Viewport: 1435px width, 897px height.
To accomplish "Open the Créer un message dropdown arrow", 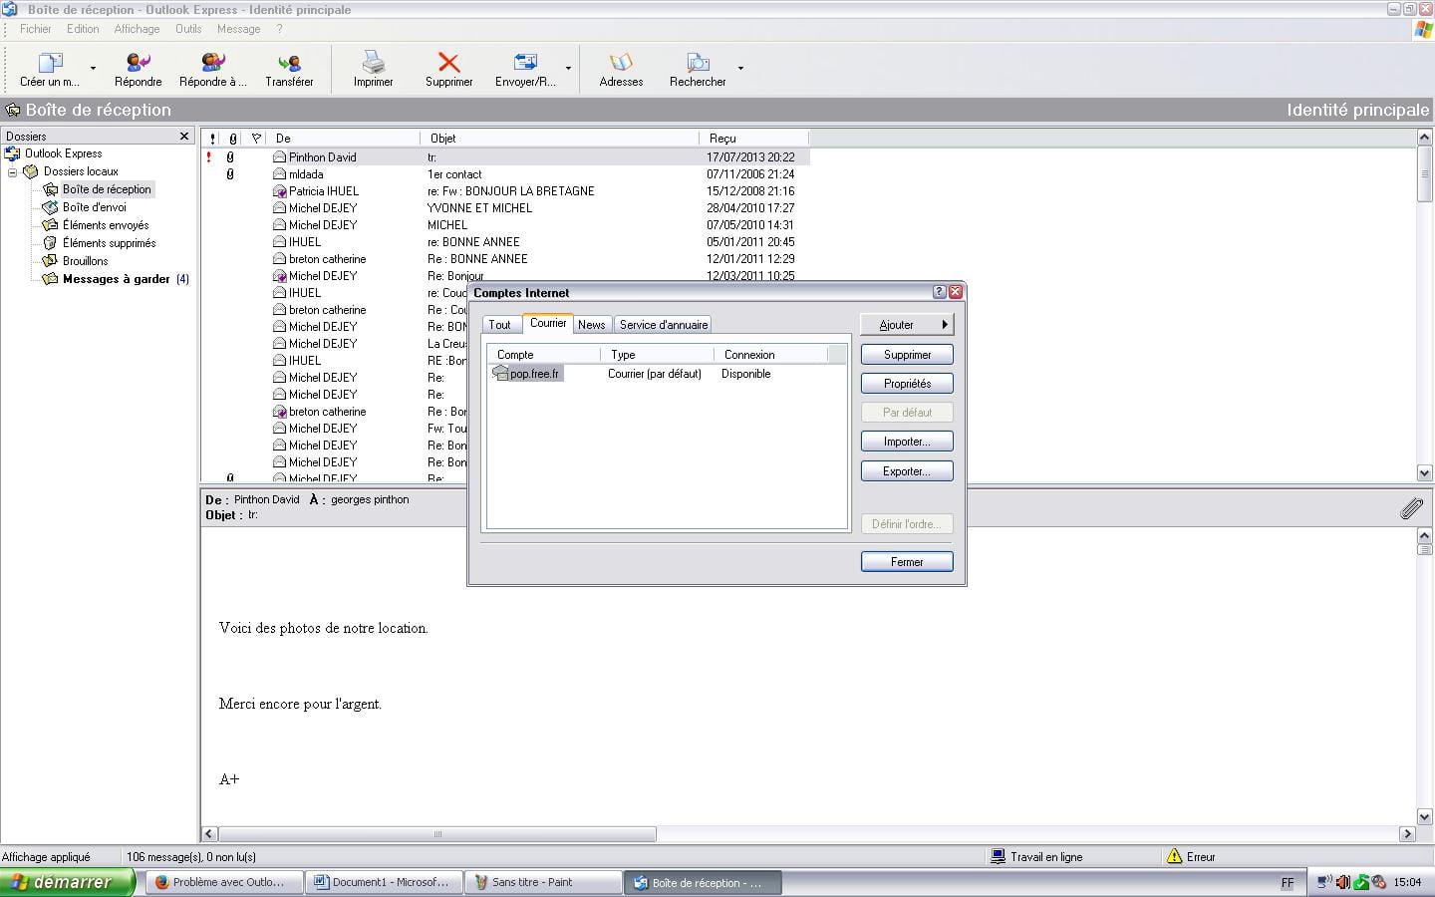I will point(94,69).
